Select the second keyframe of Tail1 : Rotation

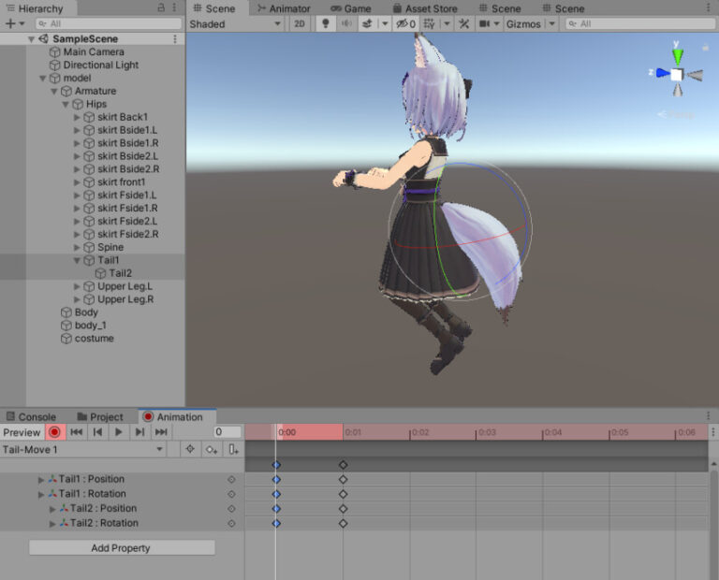pos(343,494)
